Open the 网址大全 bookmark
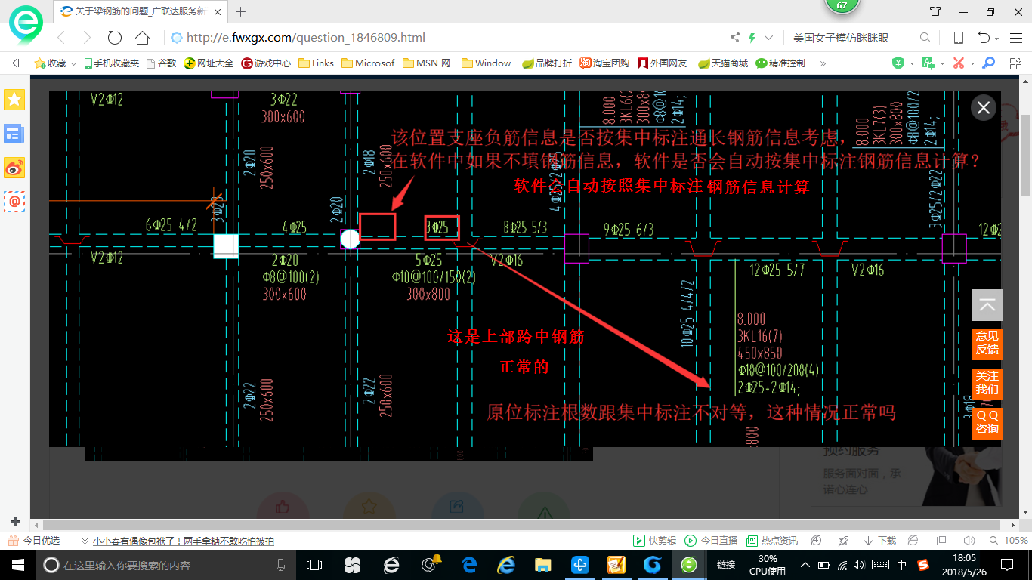The image size is (1032, 580). coord(209,63)
